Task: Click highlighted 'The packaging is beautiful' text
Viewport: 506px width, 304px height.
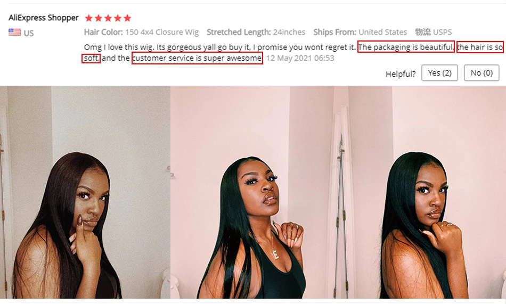Action: click(x=406, y=47)
